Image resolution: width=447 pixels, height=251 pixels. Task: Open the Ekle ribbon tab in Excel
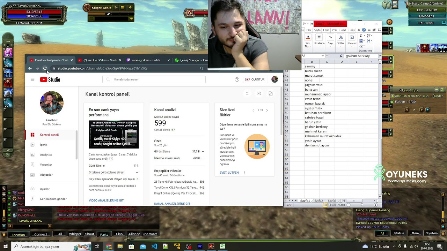coord(309,30)
